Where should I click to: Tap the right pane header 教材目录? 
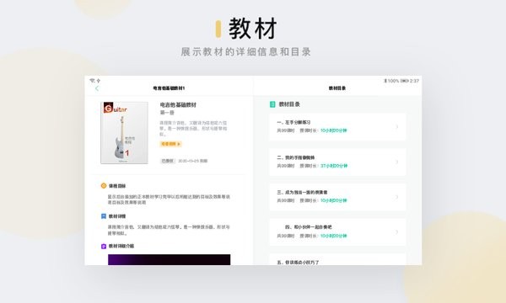coord(337,88)
